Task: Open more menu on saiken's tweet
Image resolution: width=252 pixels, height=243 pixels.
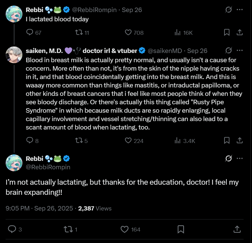Action: pos(240,50)
